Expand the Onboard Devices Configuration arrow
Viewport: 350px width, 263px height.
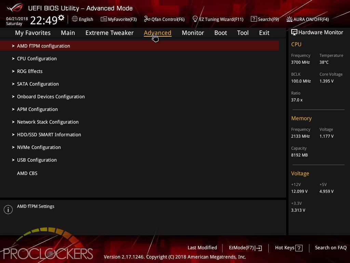tap(13, 97)
